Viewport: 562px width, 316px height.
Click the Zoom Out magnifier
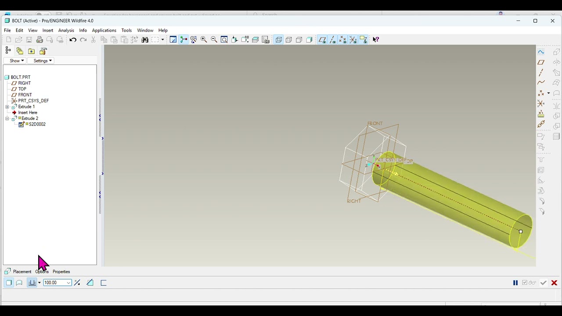click(x=214, y=39)
